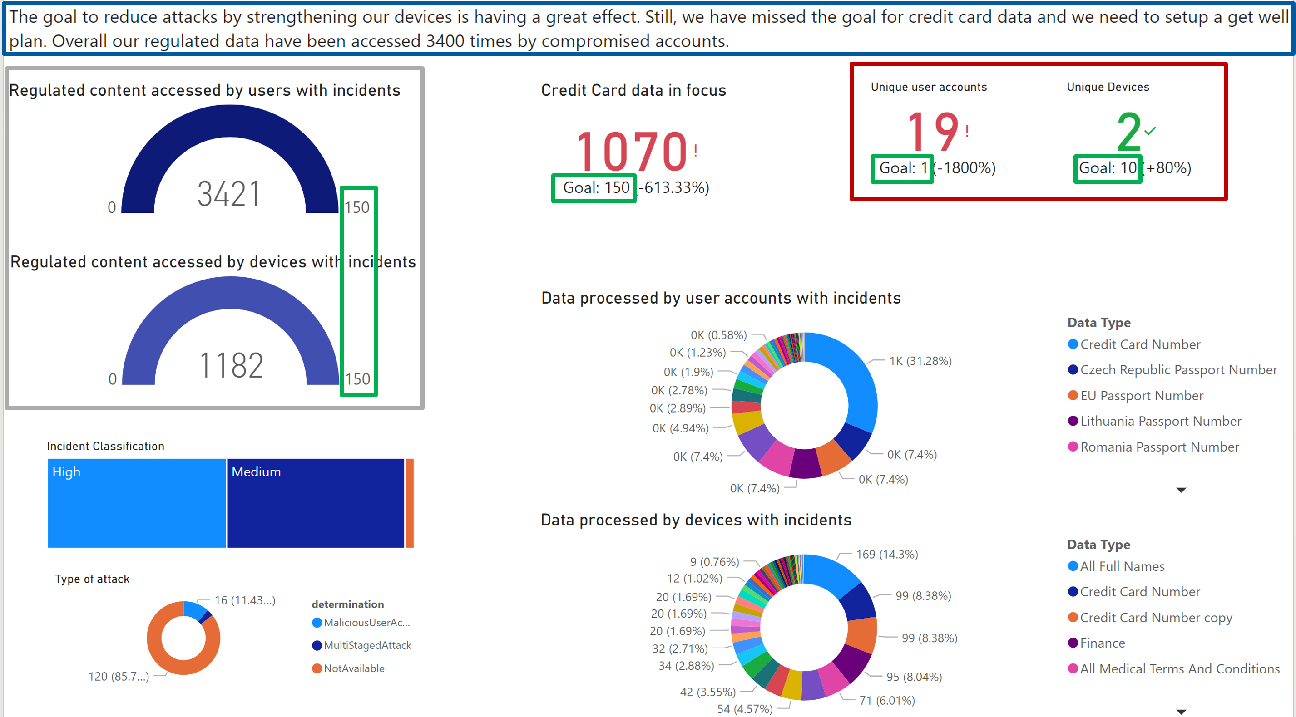Click the green checkmark next to Unique Devices
The image size is (1296, 717).
tap(1151, 131)
